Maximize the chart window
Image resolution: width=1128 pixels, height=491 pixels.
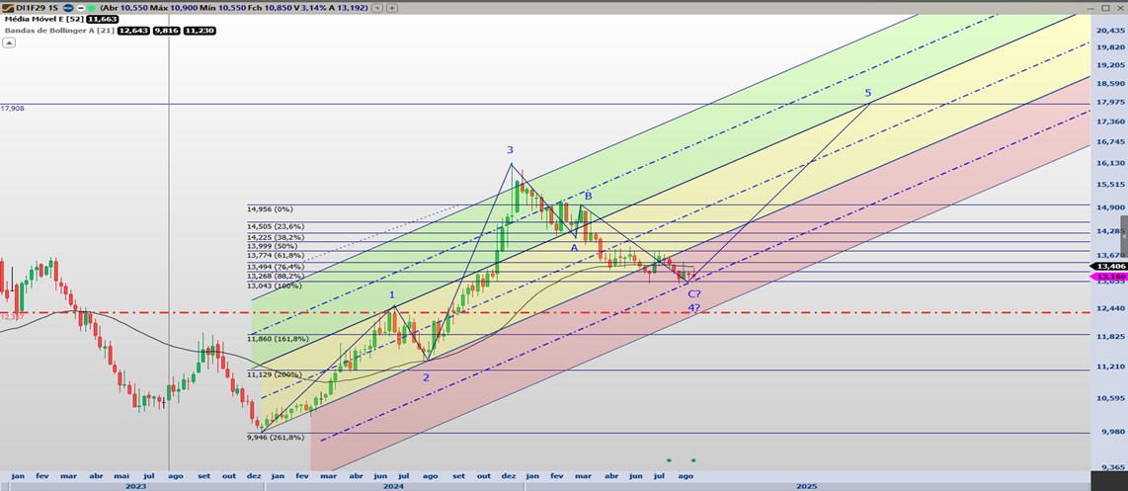pyautogui.click(x=1106, y=6)
